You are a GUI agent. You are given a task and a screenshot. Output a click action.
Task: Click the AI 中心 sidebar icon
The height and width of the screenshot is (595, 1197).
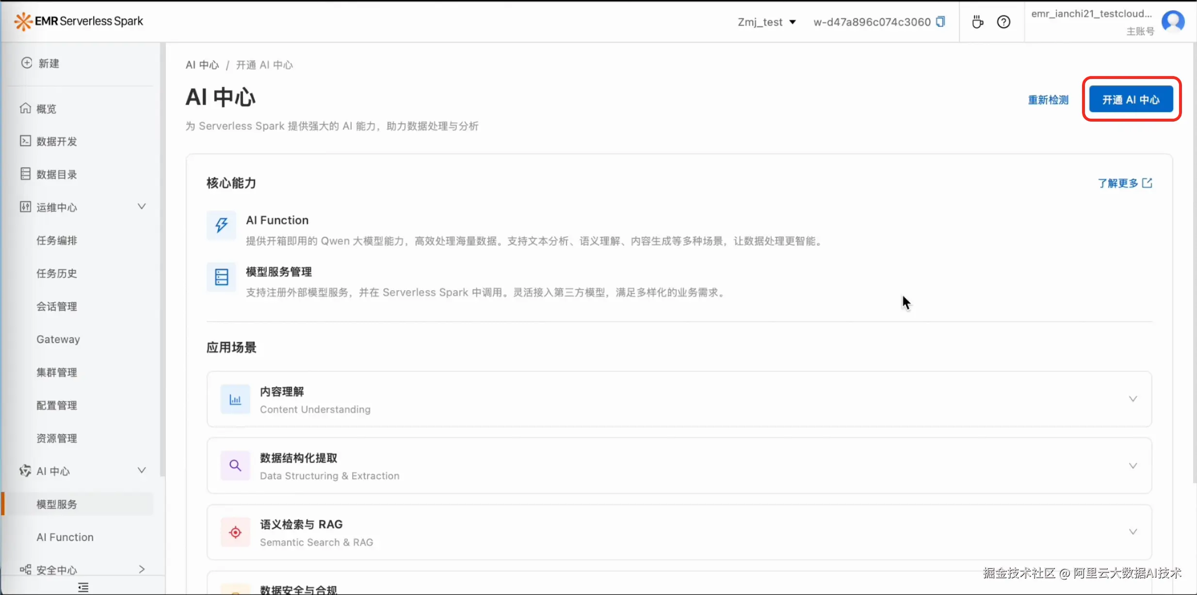(25, 470)
